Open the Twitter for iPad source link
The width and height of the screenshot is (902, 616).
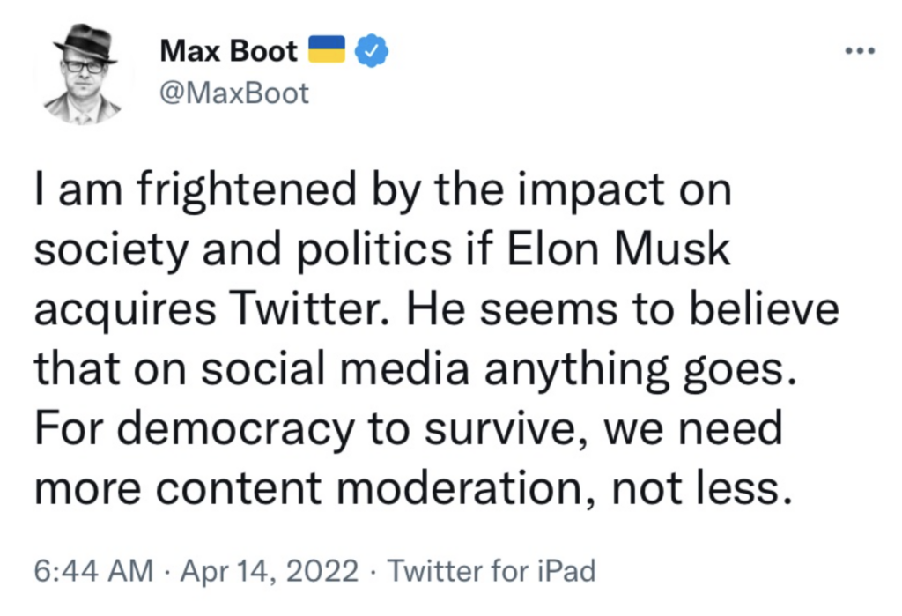[492, 571]
